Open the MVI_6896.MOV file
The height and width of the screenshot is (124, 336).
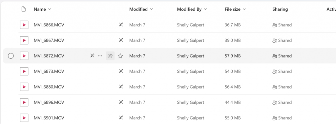[x=49, y=102]
